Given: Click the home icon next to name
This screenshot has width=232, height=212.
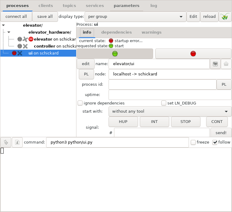Looking at the screenshot, I should tap(226, 64).
